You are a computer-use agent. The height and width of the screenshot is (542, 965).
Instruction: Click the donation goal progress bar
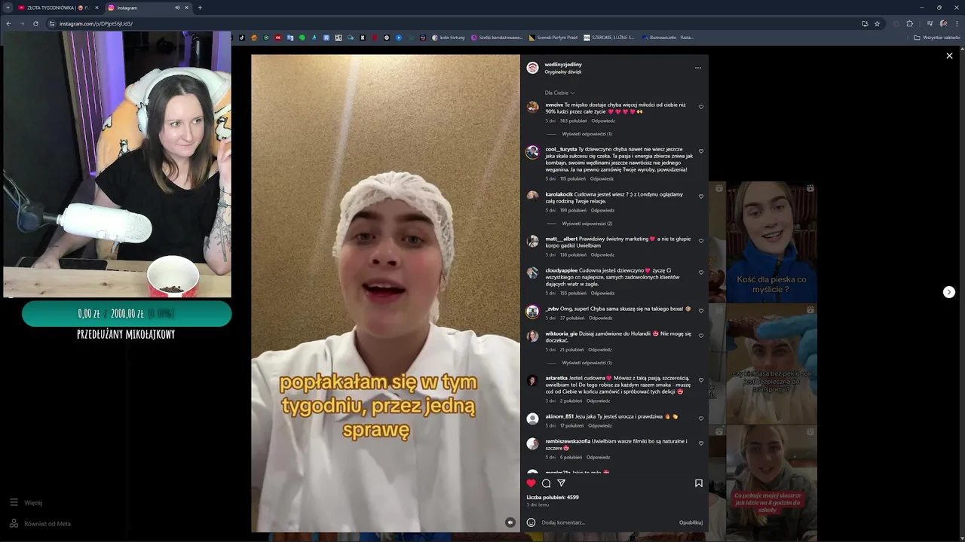click(x=127, y=314)
